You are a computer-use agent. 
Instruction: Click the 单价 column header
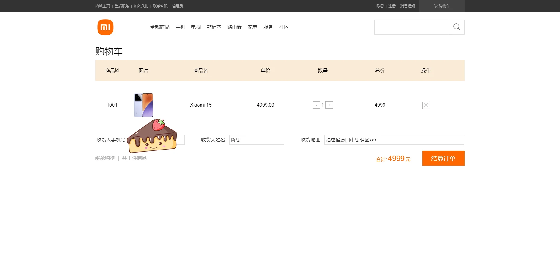pos(266,71)
